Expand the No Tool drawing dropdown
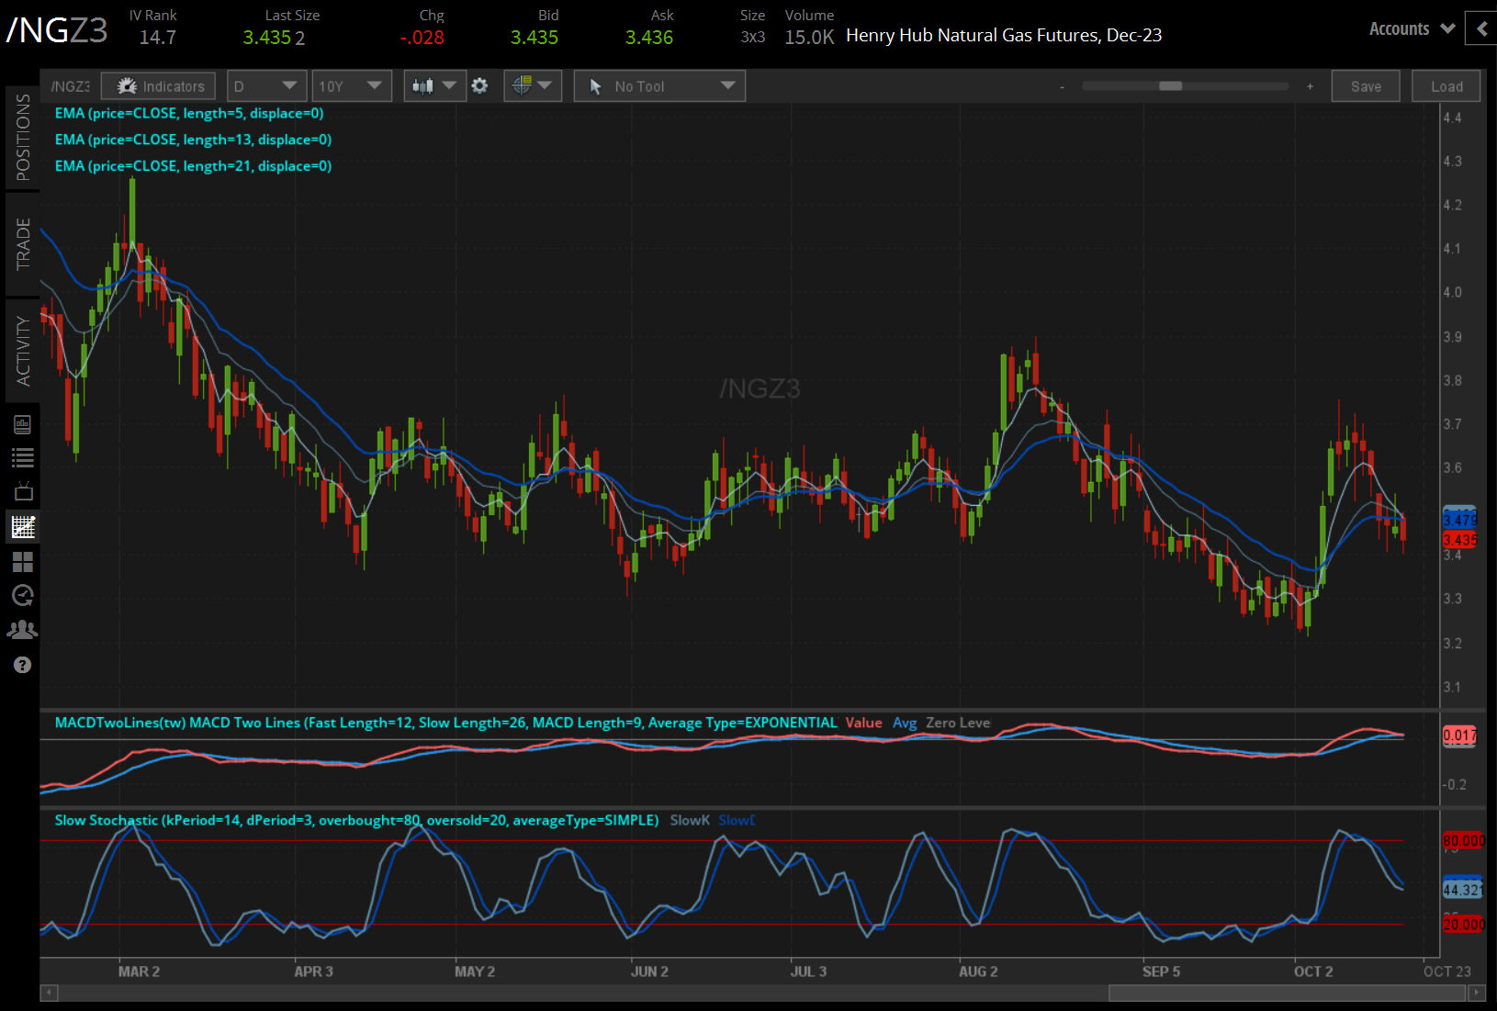1497x1011 pixels. point(659,86)
